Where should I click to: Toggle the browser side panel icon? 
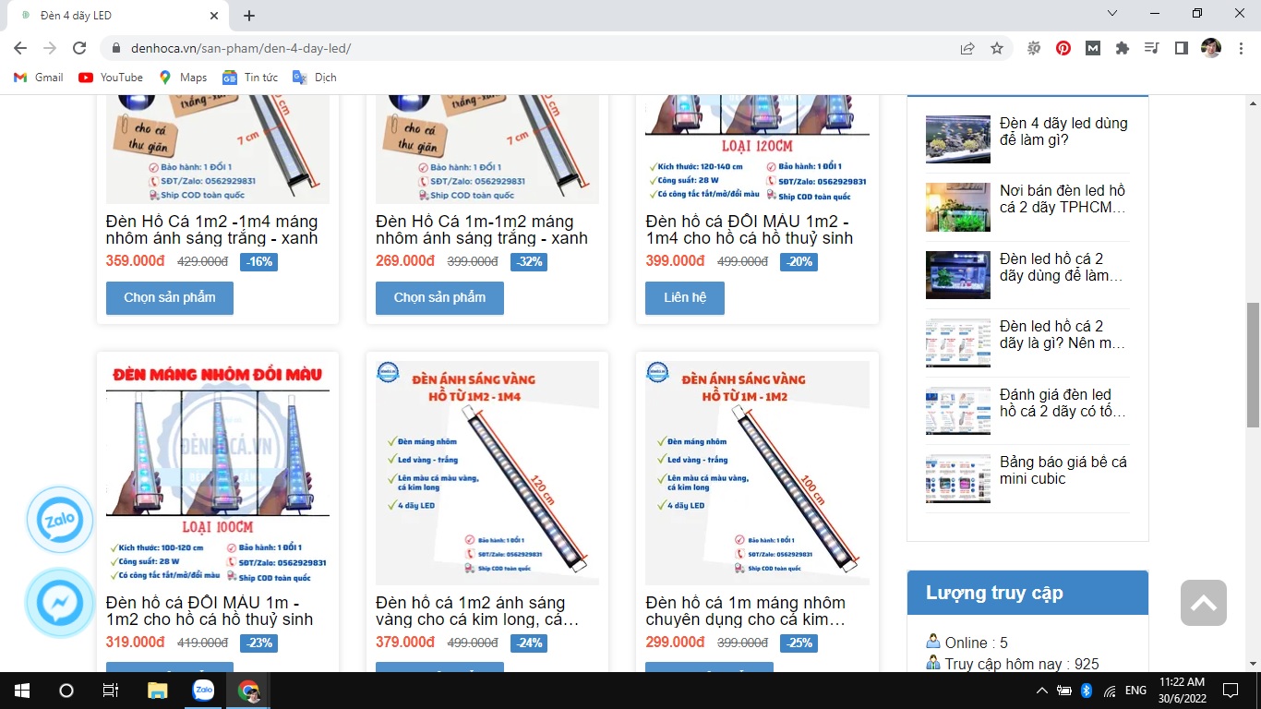1181,48
